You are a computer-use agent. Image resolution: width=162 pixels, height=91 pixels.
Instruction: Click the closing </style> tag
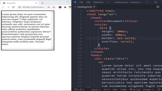[x=102, y=49]
